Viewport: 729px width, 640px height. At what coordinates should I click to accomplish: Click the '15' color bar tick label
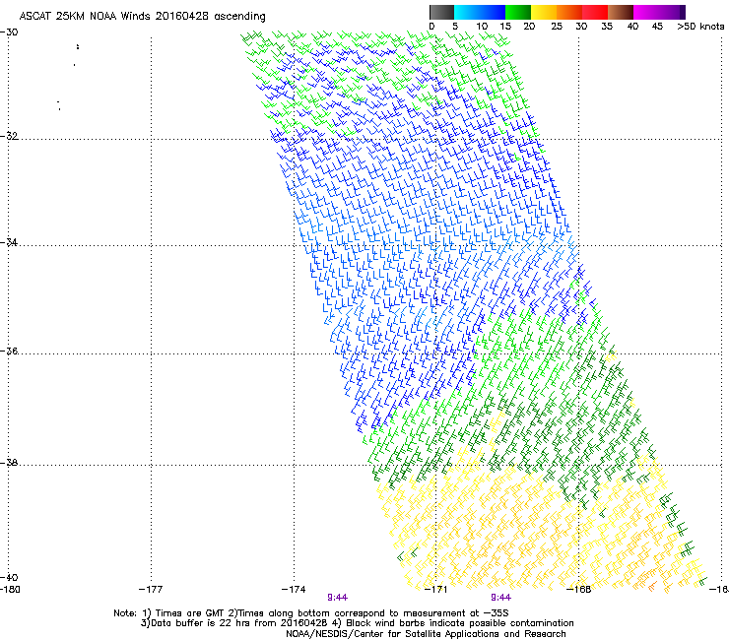pos(505,27)
